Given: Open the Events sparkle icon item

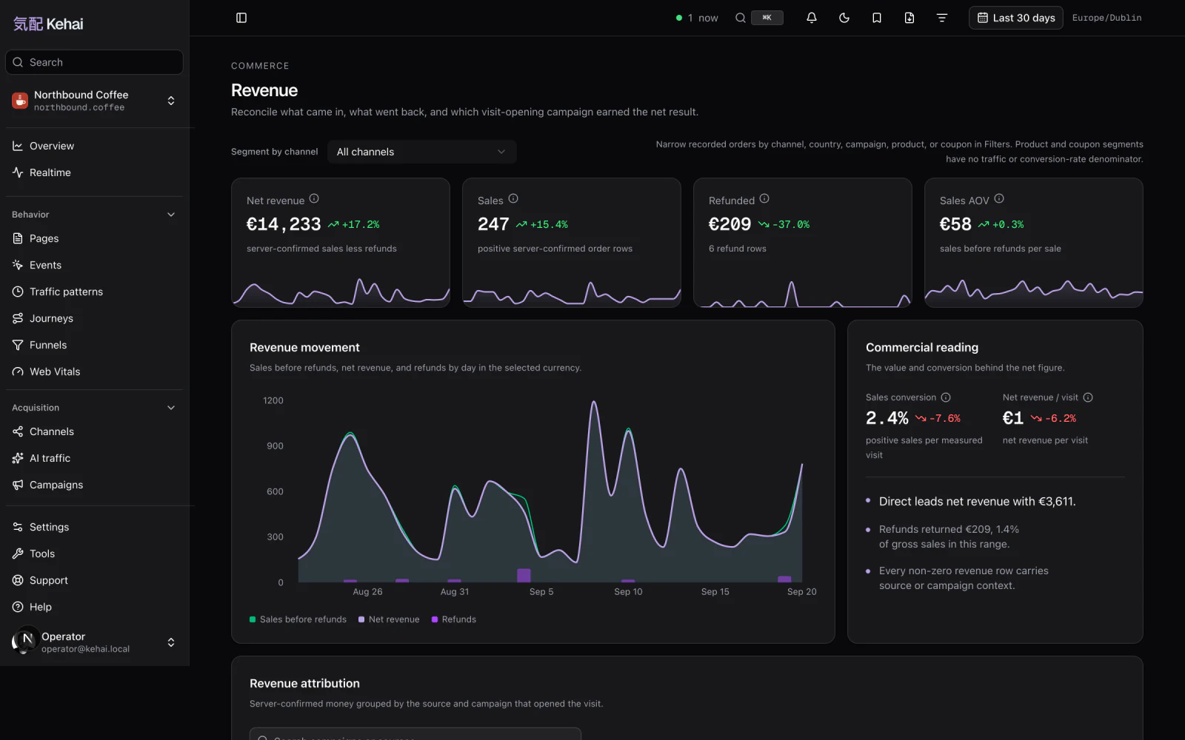Looking at the screenshot, I should 18,265.
